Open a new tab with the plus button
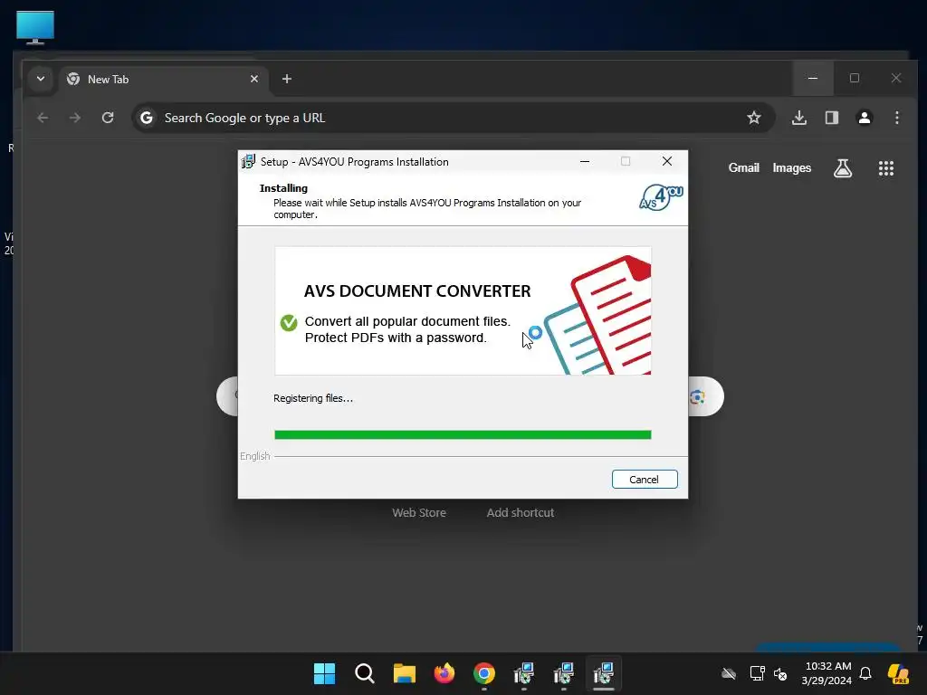The width and height of the screenshot is (927, 695). (287, 79)
